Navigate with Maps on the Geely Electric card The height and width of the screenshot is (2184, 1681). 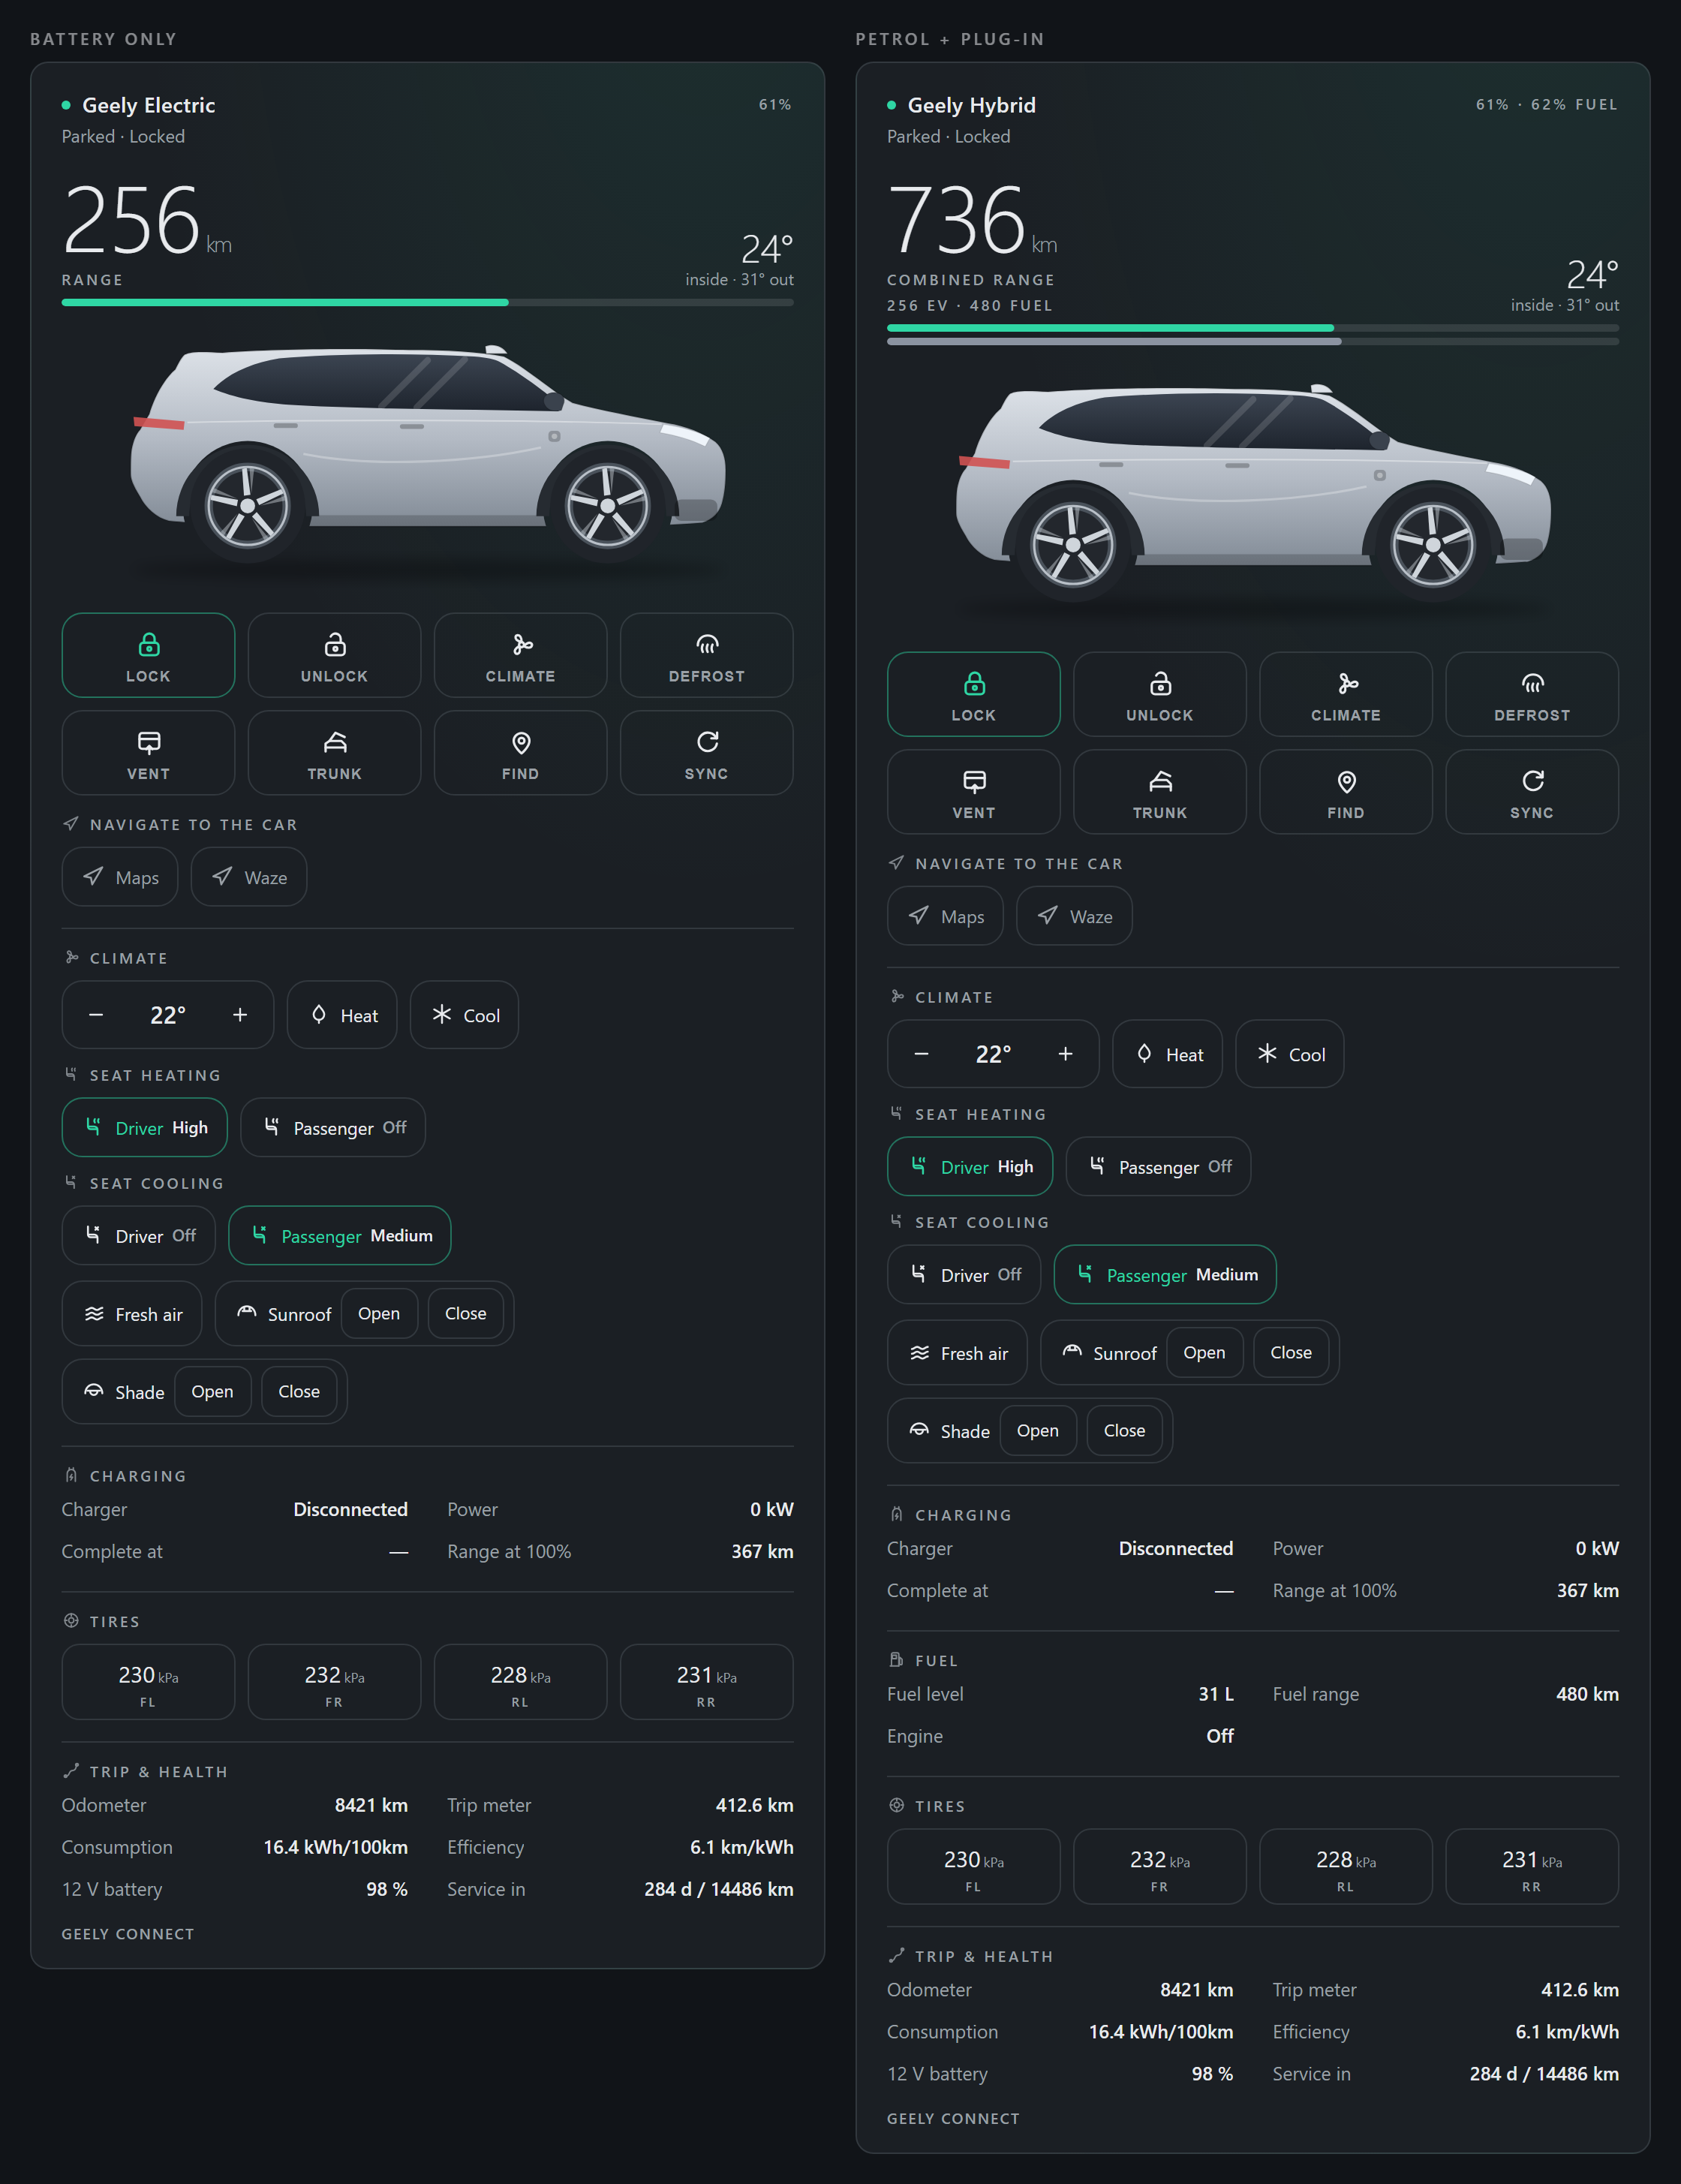pos(120,877)
